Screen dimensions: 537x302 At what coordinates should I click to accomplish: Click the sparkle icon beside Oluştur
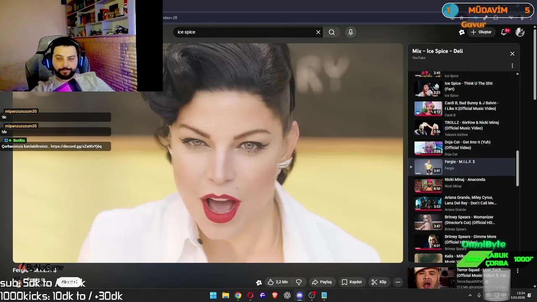point(461,32)
